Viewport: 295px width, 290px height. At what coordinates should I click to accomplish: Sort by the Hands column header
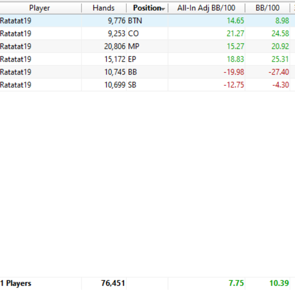point(104,8)
